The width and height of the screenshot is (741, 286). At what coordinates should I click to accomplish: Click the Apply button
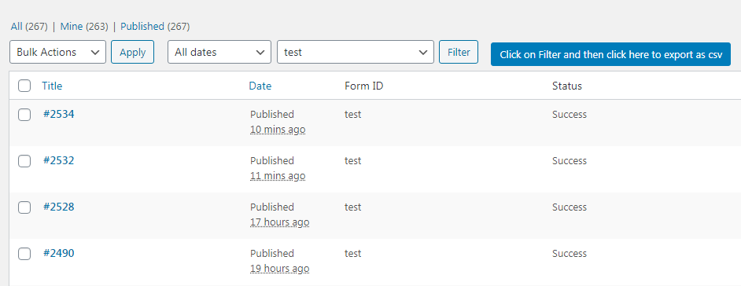click(132, 52)
